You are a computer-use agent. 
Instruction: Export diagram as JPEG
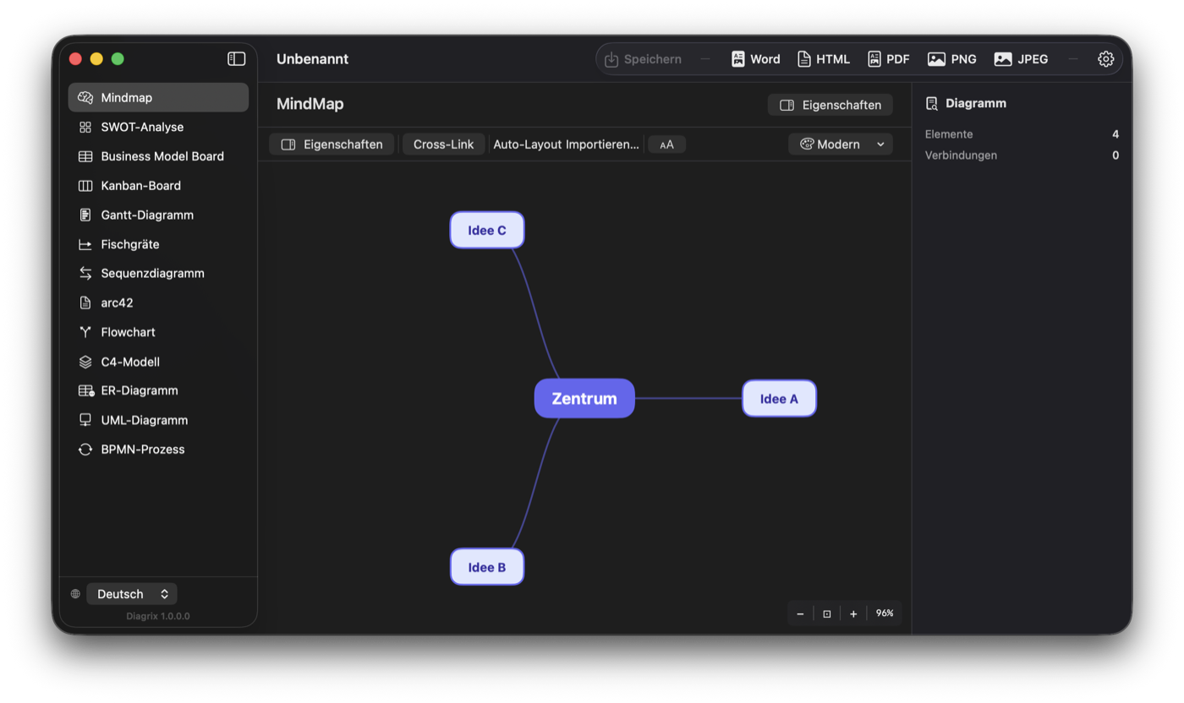point(1021,59)
